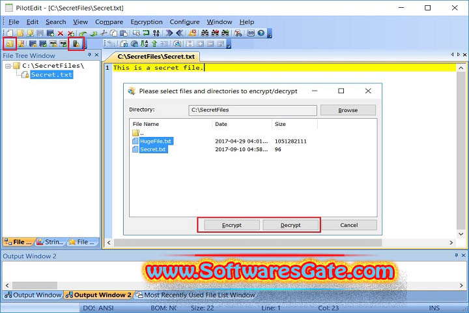Image resolution: width=469 pixels, height=313 pixels.
Task: Click the starred File tab in left panel
Action: pyautogui.click(x=82, y=242)
